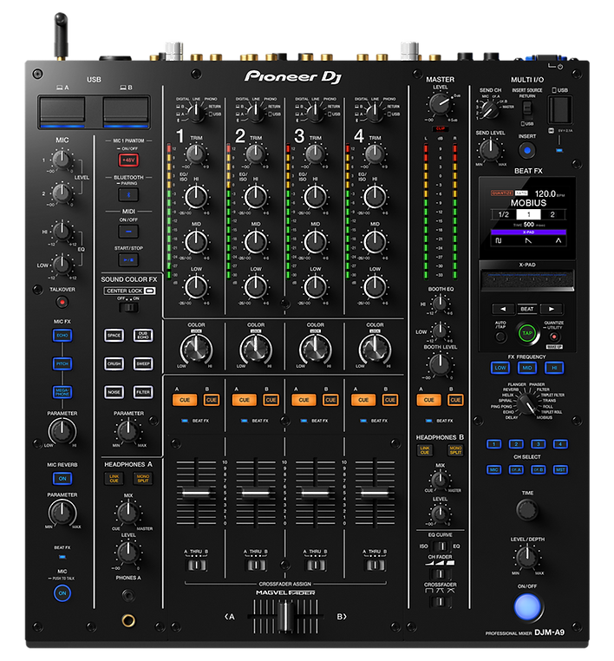
Task: Click the channel 2 TRIM knob
Action: (x=255, y=154)
